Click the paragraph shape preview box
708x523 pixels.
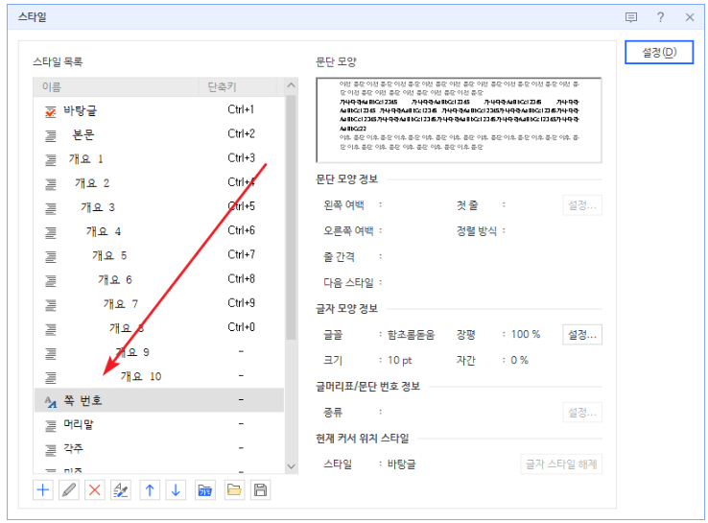pyautogui.click(x=459, y=120)
